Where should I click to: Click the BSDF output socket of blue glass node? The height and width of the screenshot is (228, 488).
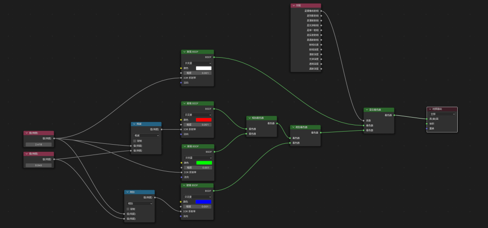214,191
